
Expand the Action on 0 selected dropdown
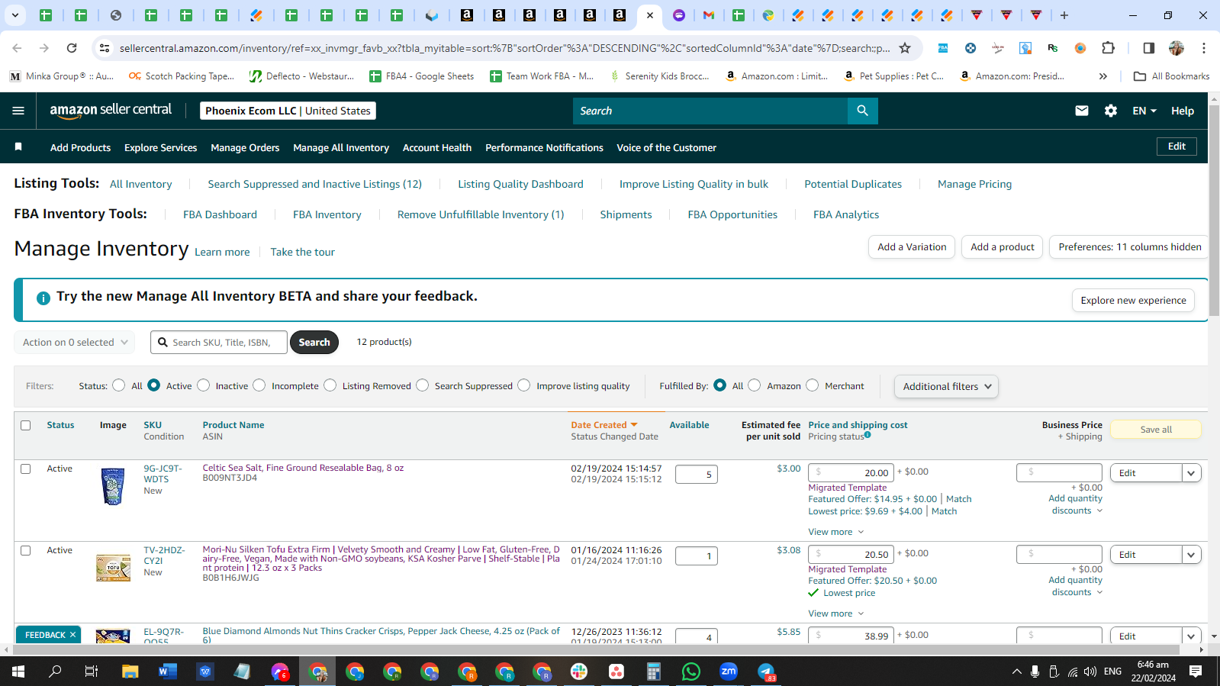tap(75, 343)
